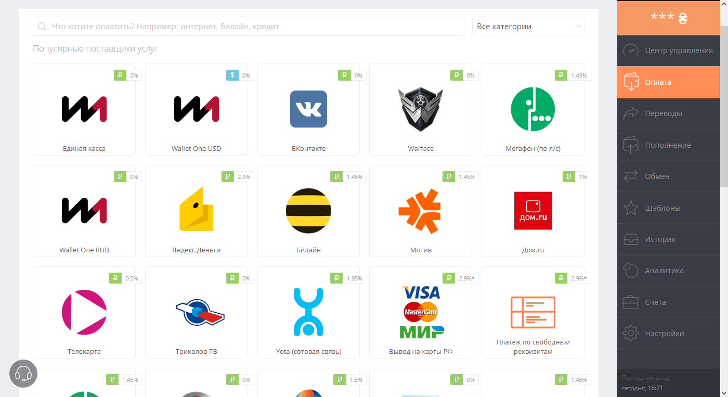Click the Пополнение wallet-up icon
728x397 pixels.
point(631,145)
